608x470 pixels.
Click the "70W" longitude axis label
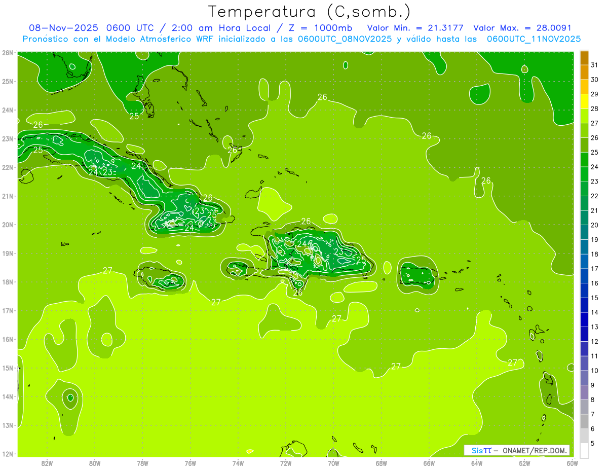coord(333,463)
